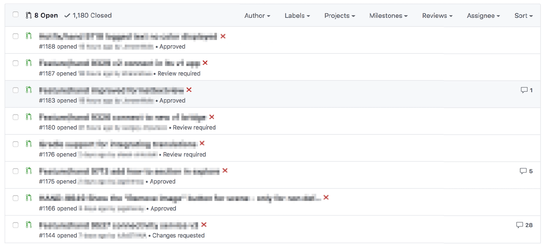Show the 1,180 Closed pull requests
Viewport: 543px width, 249px height.
tap(88, 15)
